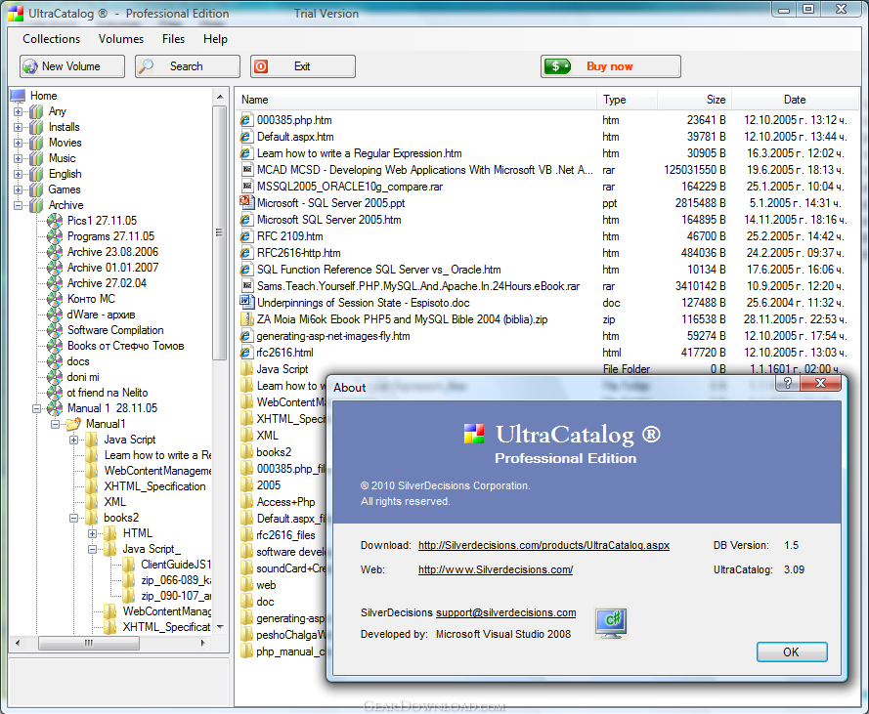Click the New Volume toolbar button
The width and height of the screenshot is (869, 714).
(x=72, y=66)
